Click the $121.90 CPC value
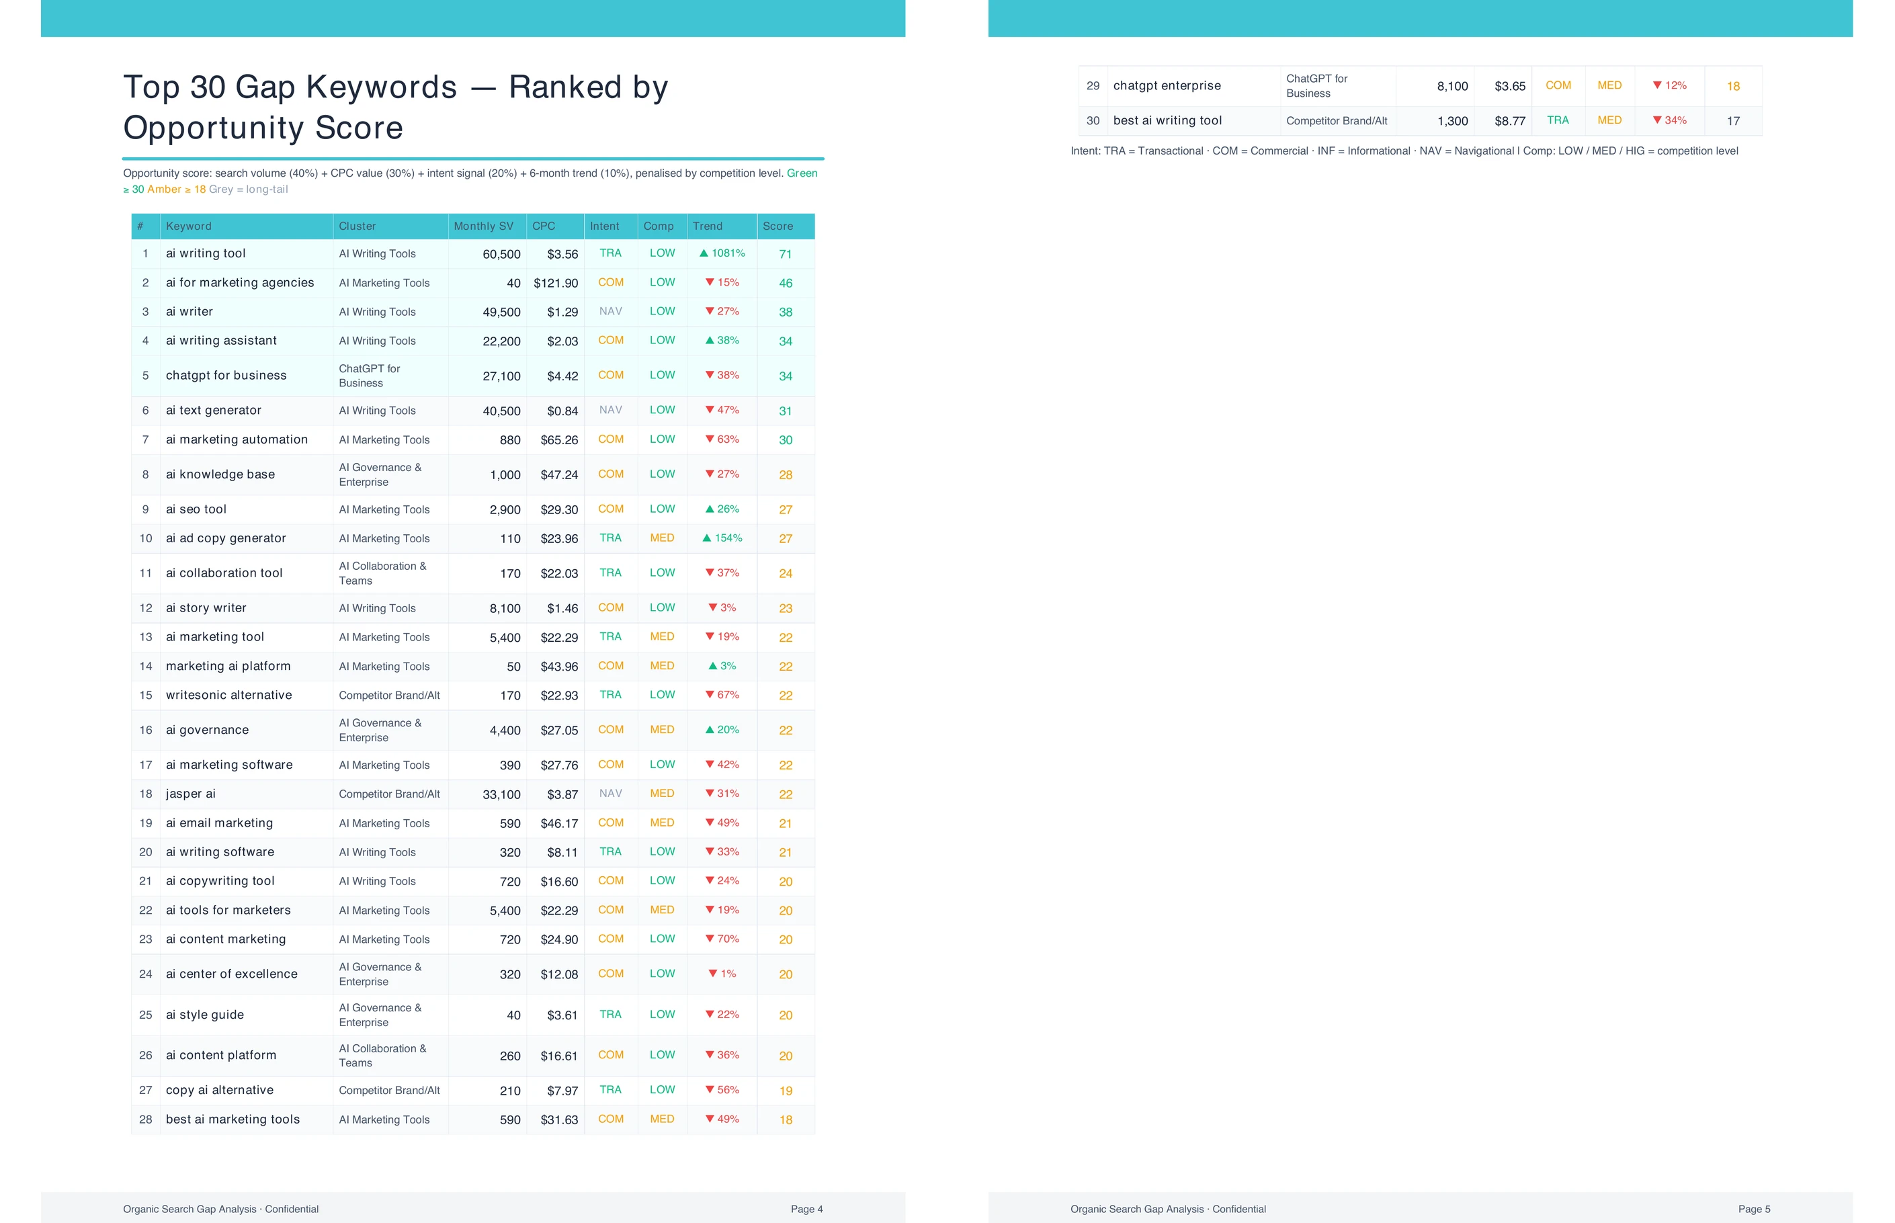The width and height of the screenshot is (1895, 1223). [x=555, y=283]
